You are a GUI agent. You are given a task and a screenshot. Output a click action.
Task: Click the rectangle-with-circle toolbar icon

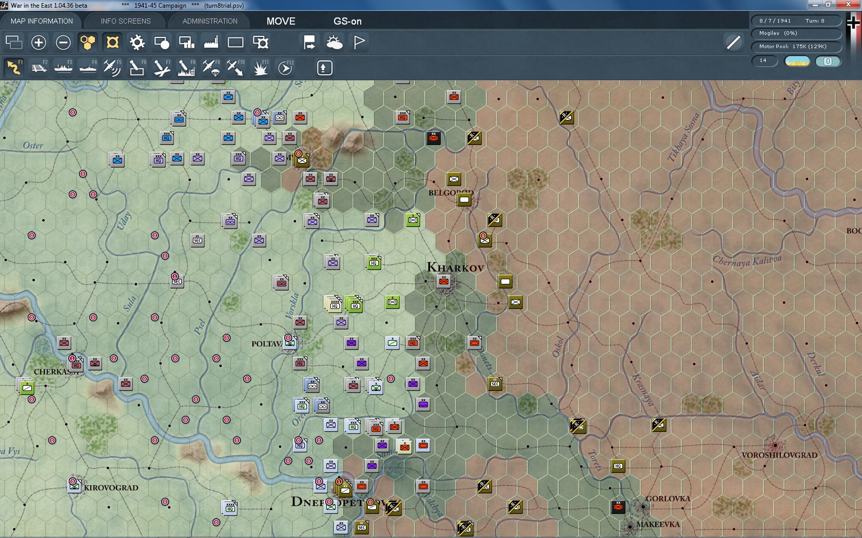coord(162,42)
